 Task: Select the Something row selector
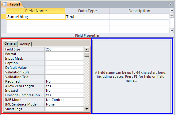pos(3,17)
